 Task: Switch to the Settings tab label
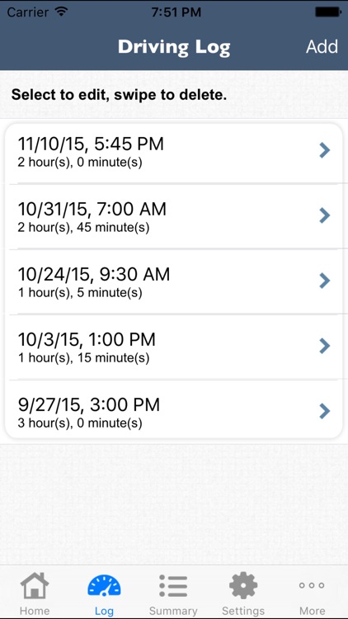click(x=243, y=611)
